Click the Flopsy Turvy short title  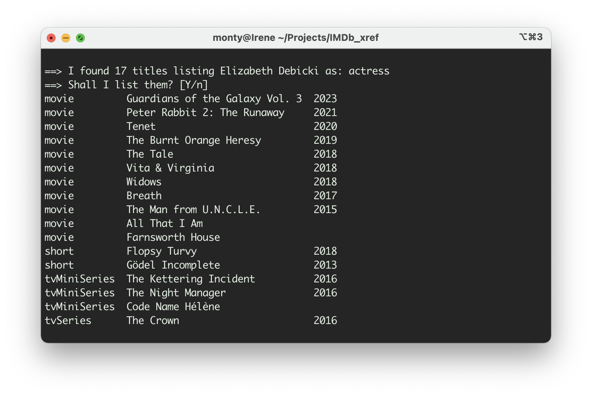[x=162, y=251]
